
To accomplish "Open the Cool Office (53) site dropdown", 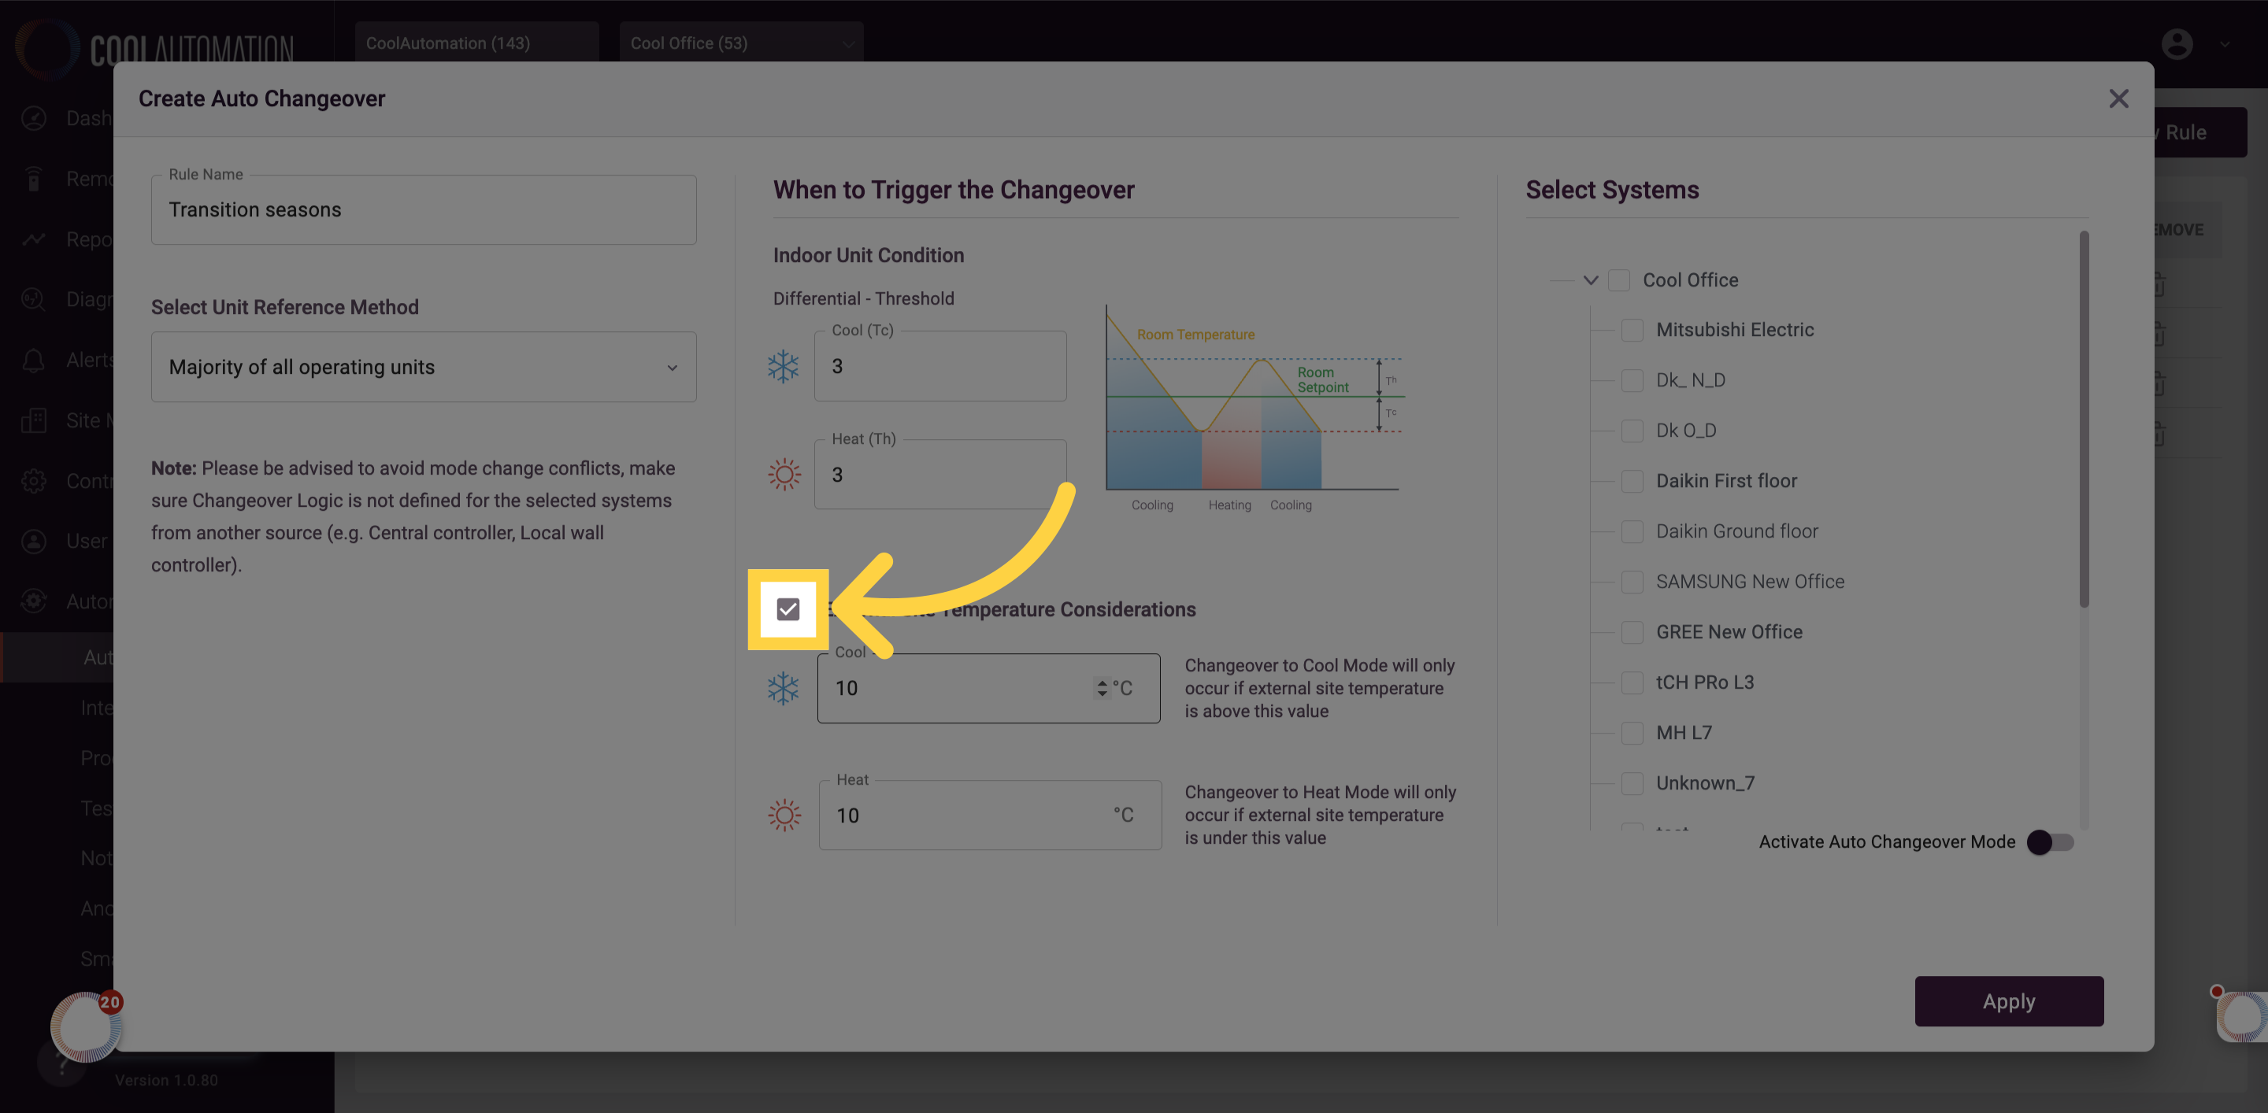I will (x=741, y=43).
